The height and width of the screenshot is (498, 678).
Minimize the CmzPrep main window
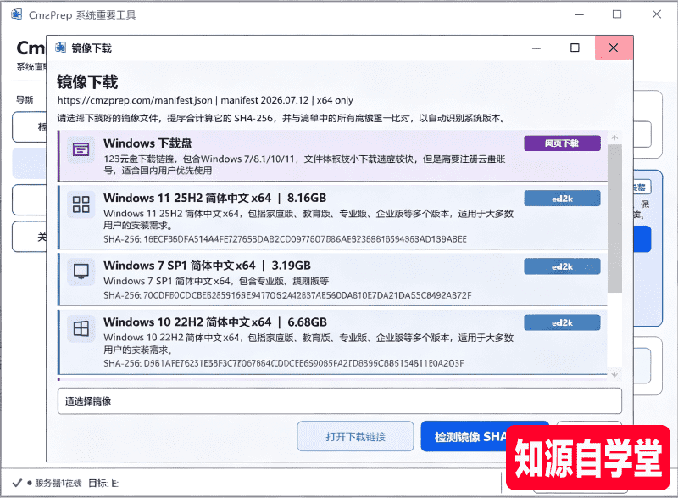point(580,14)
